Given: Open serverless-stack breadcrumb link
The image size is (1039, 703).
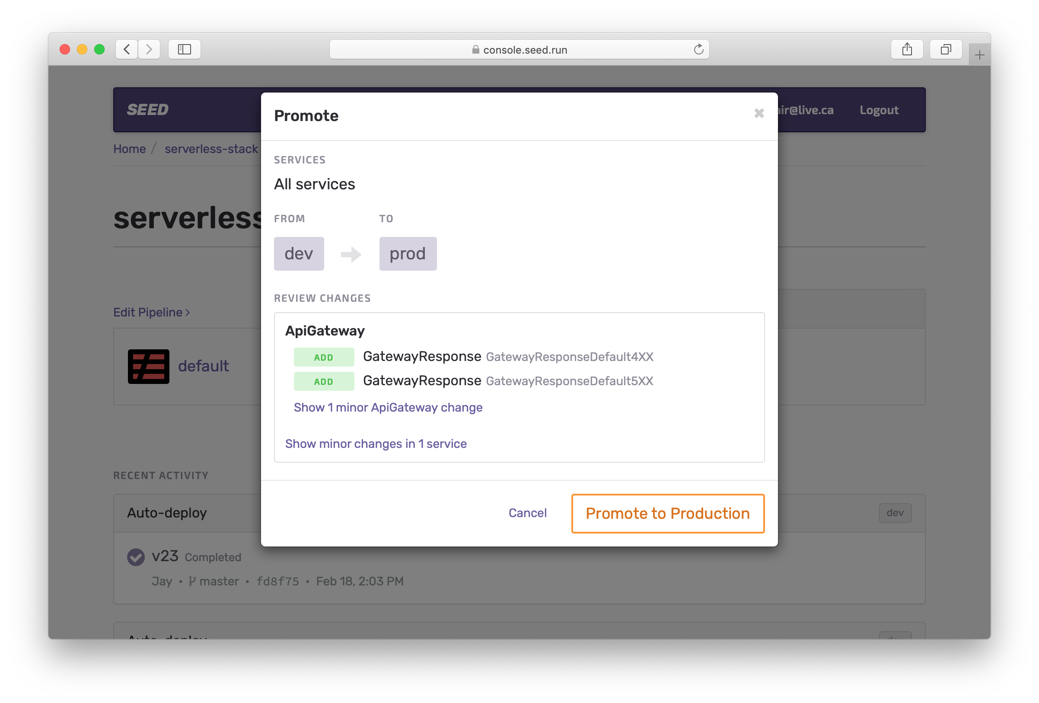Looking at the screenshot, I should tap(211, 149).
